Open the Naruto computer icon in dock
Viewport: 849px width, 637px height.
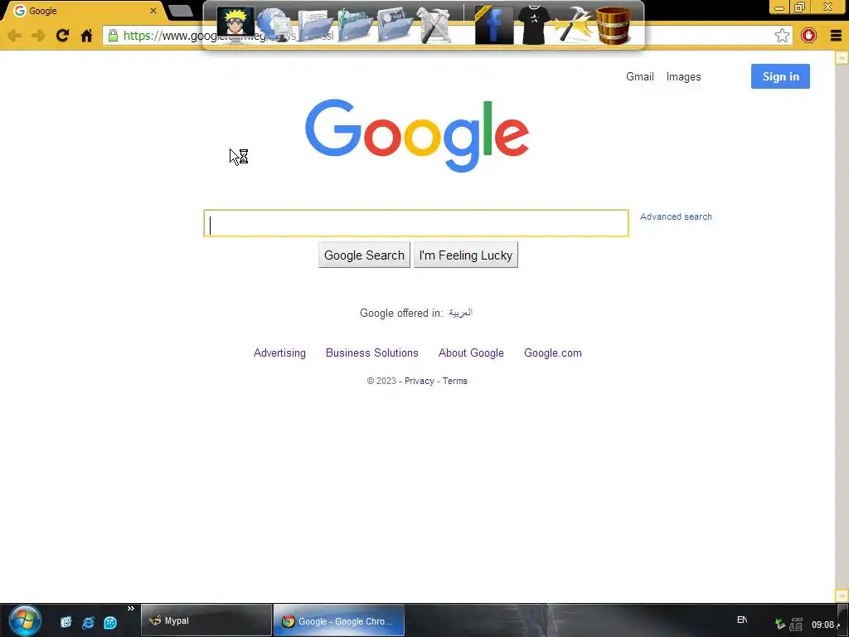click(235, 23)
